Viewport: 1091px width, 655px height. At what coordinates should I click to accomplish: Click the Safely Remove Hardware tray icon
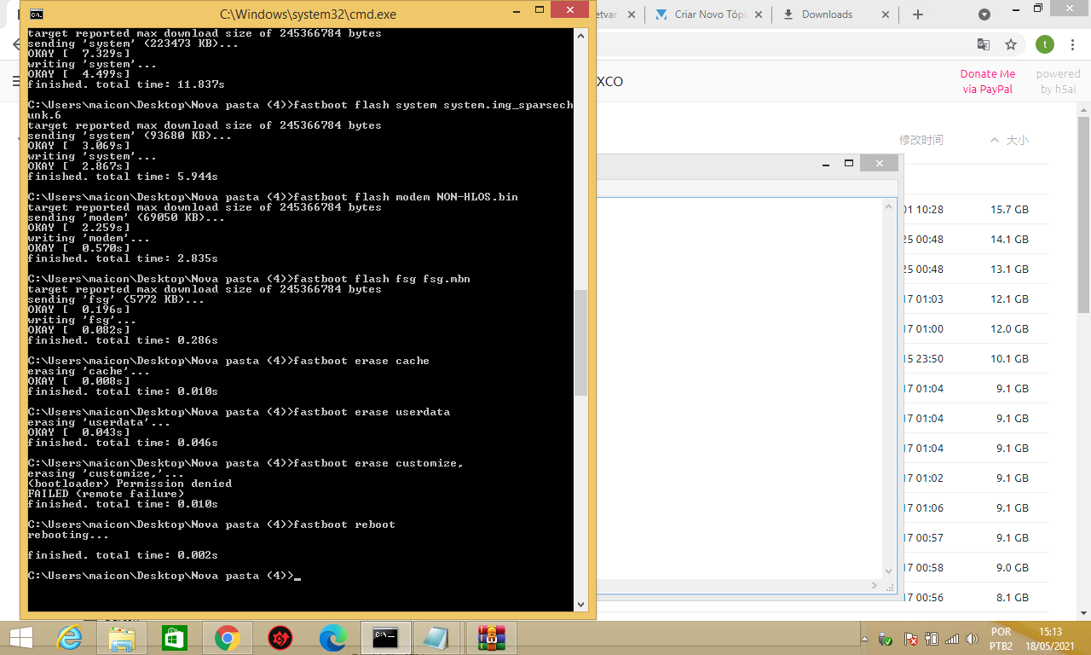886,639
